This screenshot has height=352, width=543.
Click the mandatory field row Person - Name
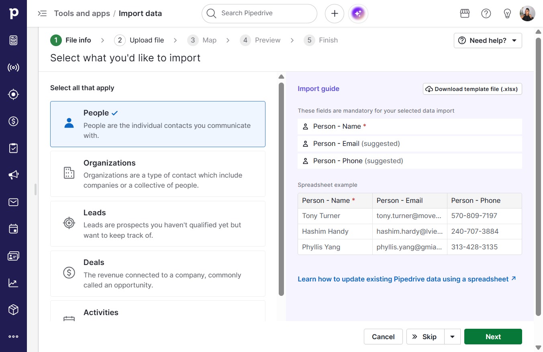coord(410,126)
